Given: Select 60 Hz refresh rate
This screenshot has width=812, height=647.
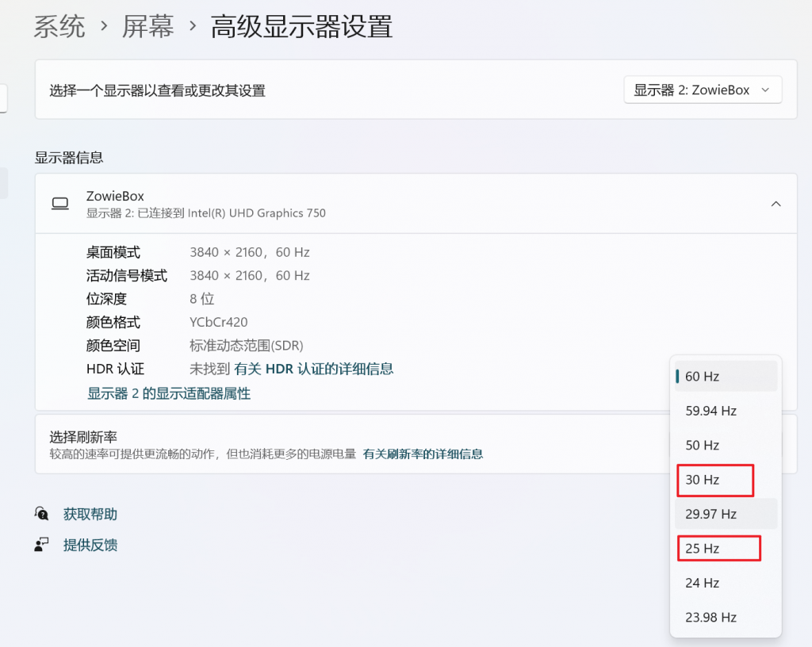Looking at the screenshot, I should coord(726,377).
